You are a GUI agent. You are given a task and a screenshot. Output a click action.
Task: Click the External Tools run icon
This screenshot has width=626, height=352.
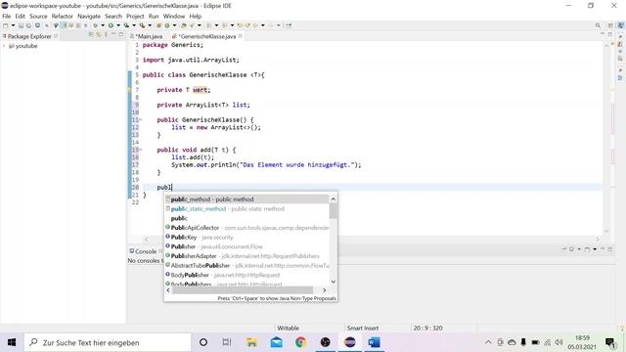coord(142,25)
